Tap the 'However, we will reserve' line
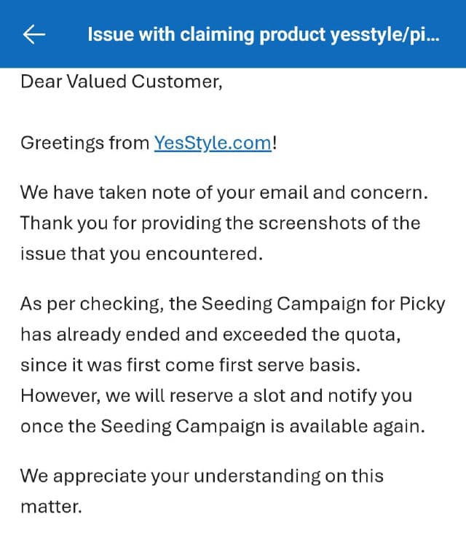Viewport: 466px width, 533px height. point(216,395)
